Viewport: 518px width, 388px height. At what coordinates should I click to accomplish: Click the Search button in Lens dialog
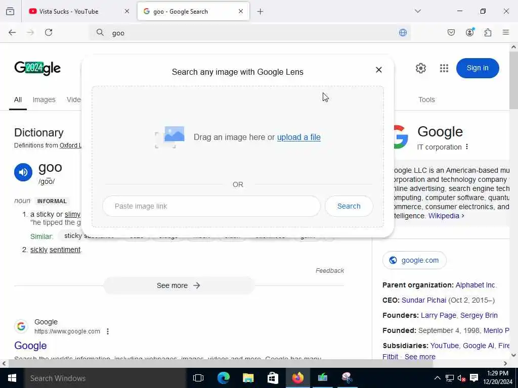pyautogui.click(x=349, y=206)
